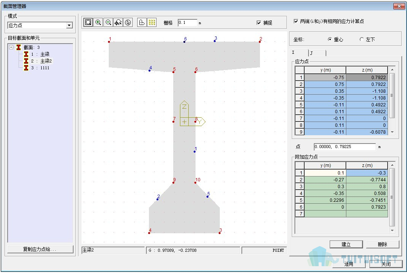Image resolution: width=407 pixels, height=273 pixels.
Task: Toggle the yellow grid dots icon
Action: coord(152,23)
